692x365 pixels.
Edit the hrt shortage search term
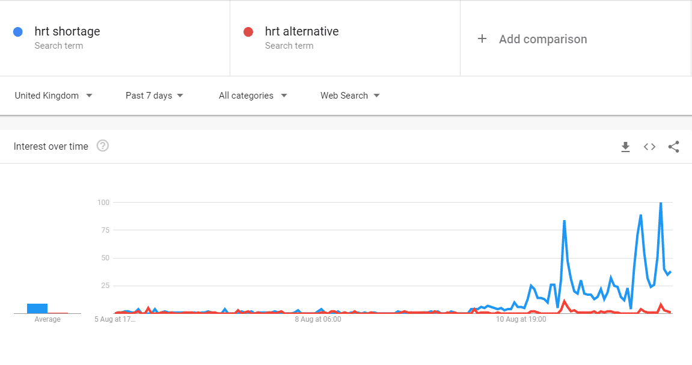pos(67,32)
